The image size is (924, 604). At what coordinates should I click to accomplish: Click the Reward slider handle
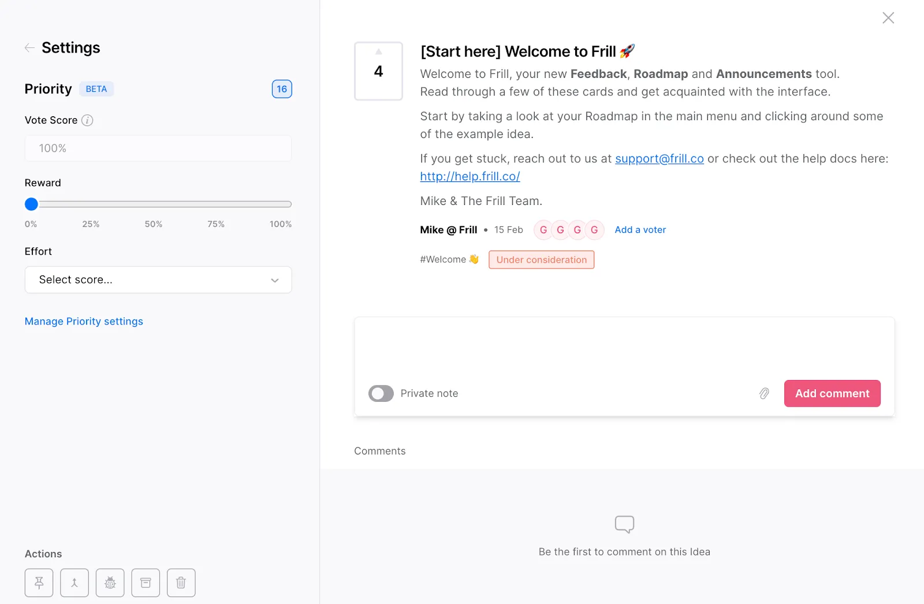(31, 204)
